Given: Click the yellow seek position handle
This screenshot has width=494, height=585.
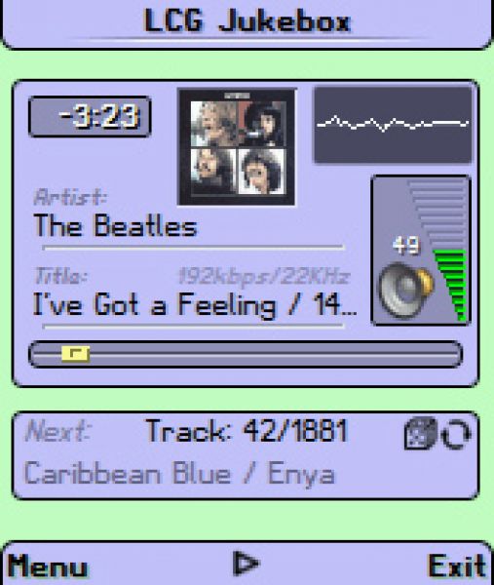Looking at the screenshot, I should 76,354.
